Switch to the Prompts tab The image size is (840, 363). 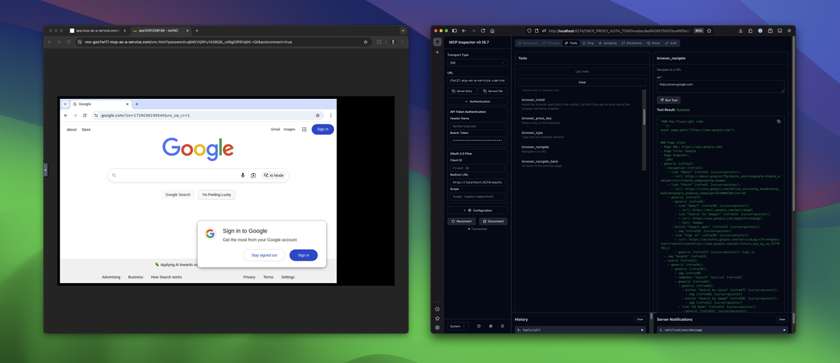tap(552, 43)
